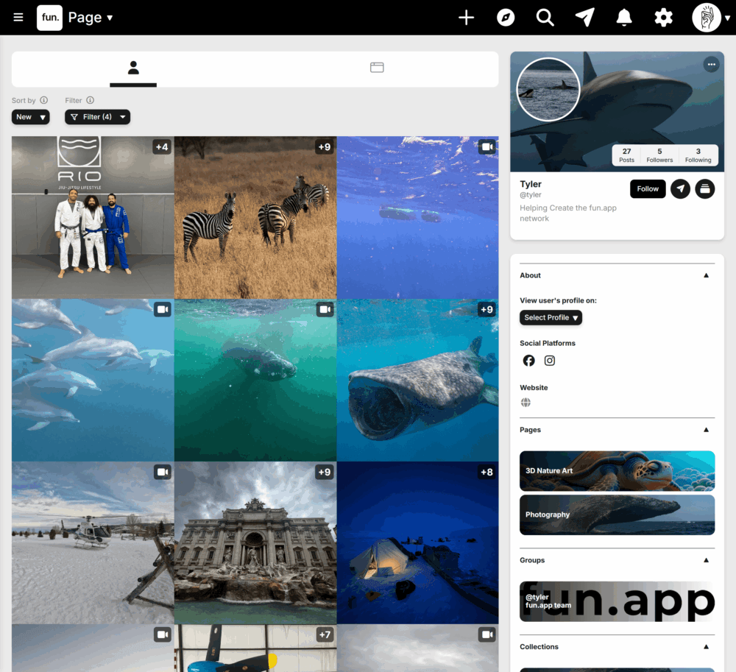Open the hamburger menu

coord(18,18)
